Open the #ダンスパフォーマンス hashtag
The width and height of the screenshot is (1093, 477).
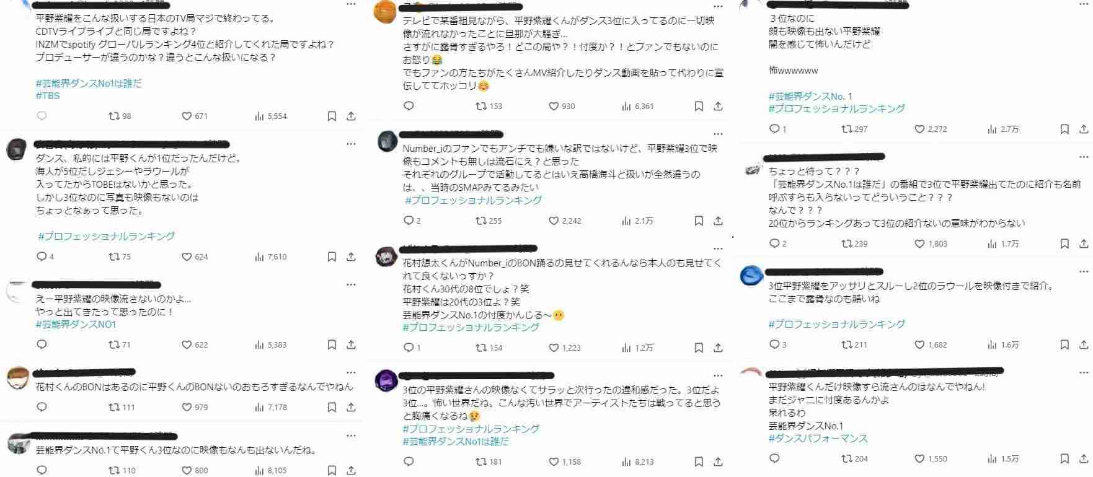tap(818, 438)
